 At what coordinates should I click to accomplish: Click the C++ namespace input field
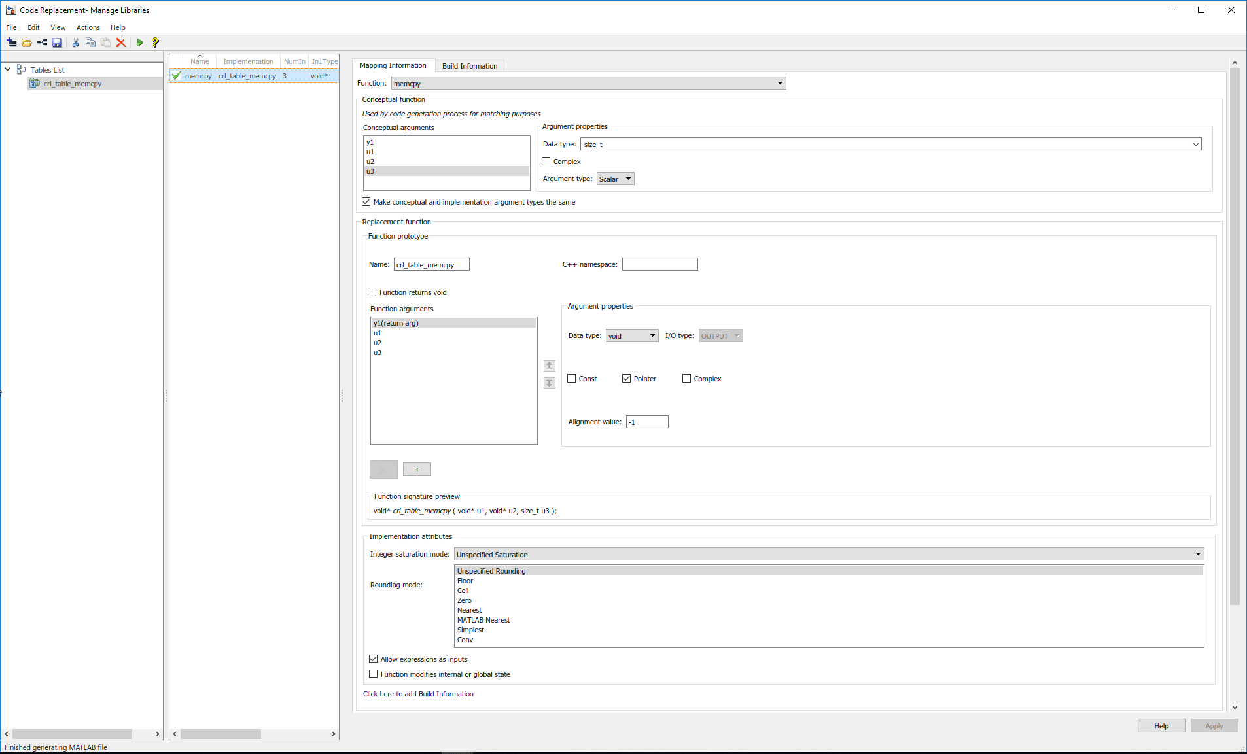pos(660,264)
